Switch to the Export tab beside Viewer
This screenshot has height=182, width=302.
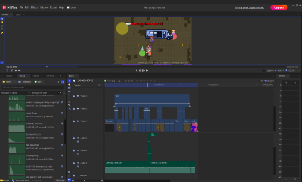point(18,14)
